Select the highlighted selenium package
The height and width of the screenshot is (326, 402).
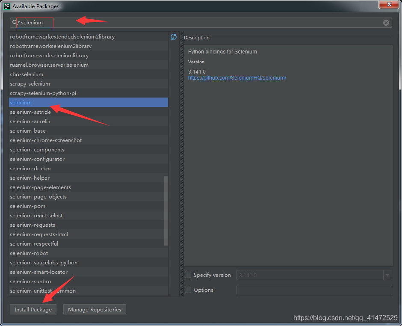tap(89, 102)
